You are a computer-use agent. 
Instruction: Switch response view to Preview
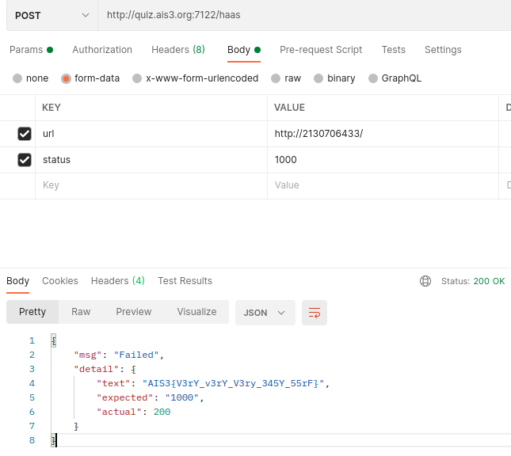(133, 312)
